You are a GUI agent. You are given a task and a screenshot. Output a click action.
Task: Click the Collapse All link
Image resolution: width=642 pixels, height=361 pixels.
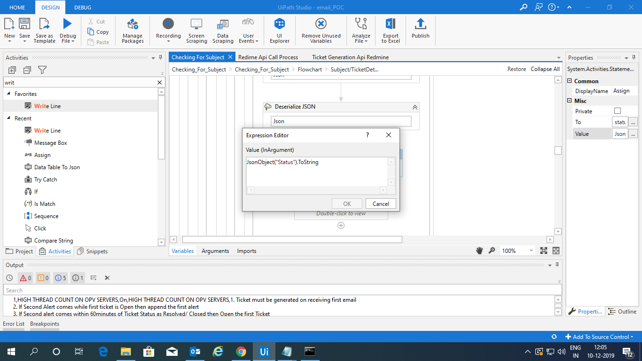click(x=545, y=69)
